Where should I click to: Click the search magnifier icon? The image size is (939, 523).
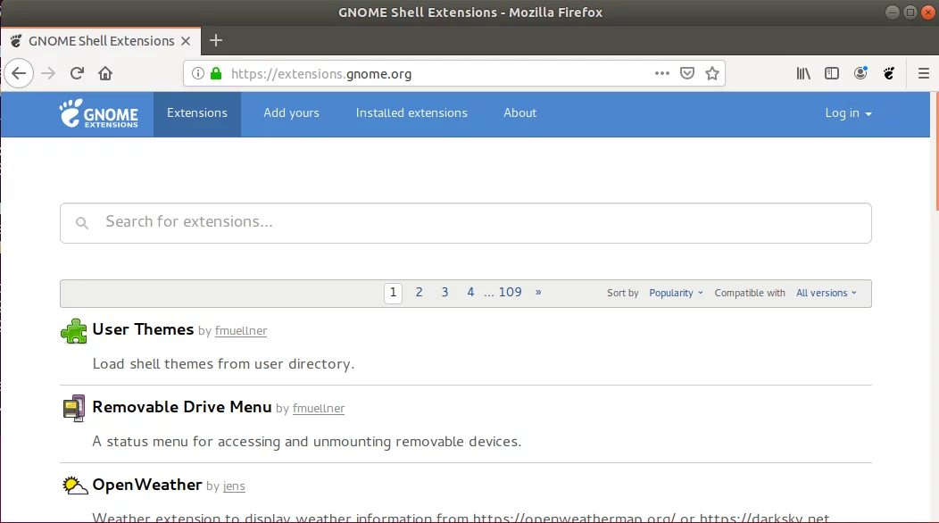(x=82, y=223)
